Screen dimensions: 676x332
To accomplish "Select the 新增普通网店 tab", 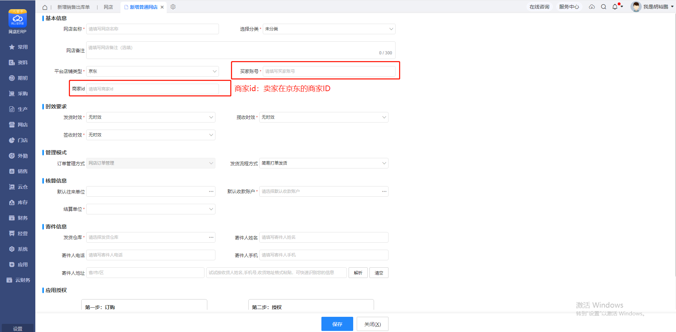I will [143, 7].
